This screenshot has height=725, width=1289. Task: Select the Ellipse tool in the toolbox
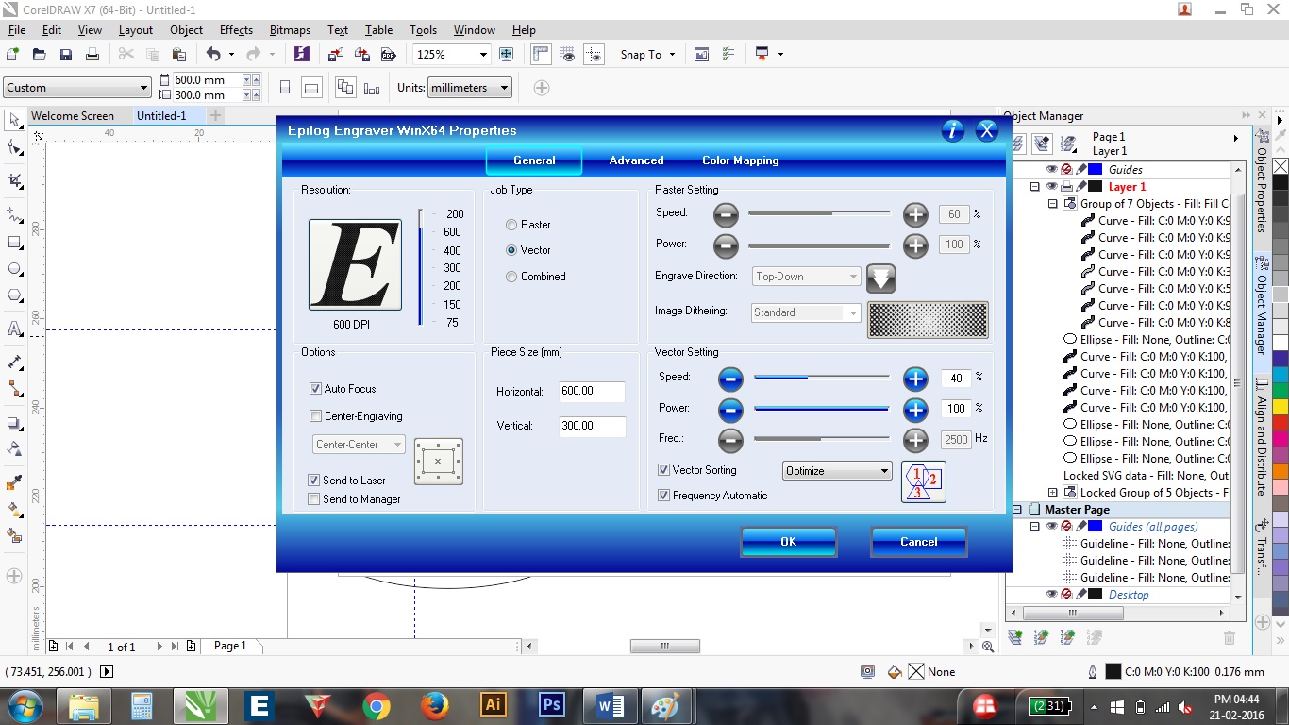tap(14, 269)
